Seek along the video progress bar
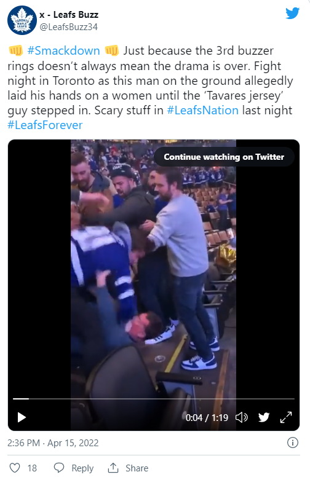Viewport: 310px width, 480px height. (154, 399)
